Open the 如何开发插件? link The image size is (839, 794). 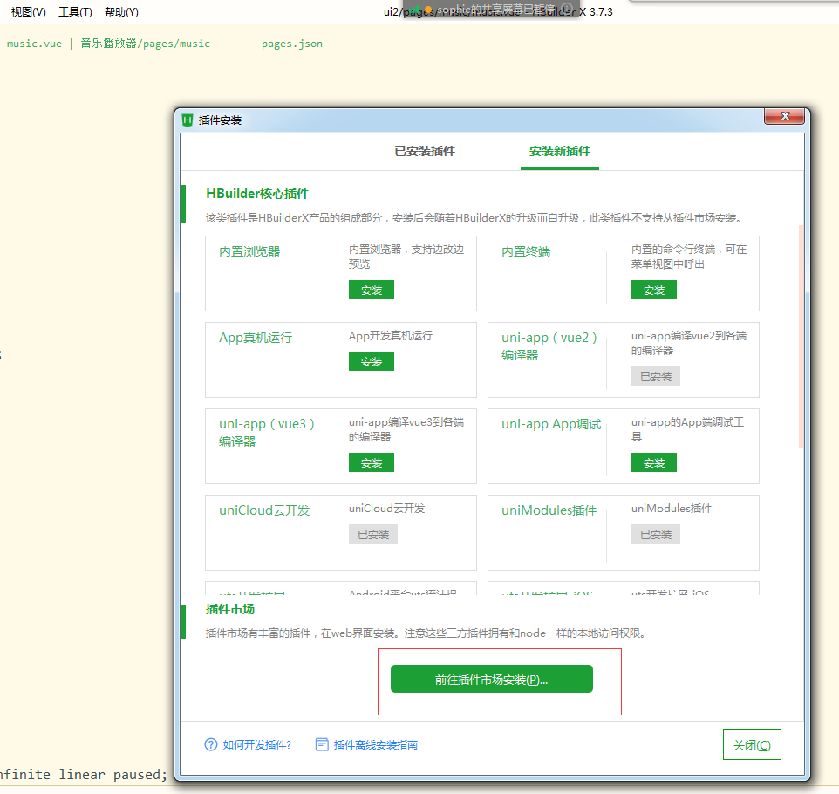[256, 745]
